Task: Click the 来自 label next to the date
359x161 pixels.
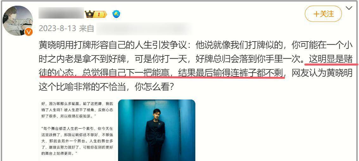Action: (86, 29)
